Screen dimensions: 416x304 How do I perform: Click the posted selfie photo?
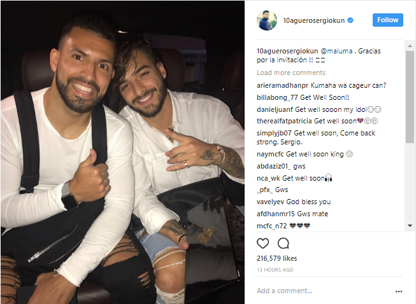[122, 152]
